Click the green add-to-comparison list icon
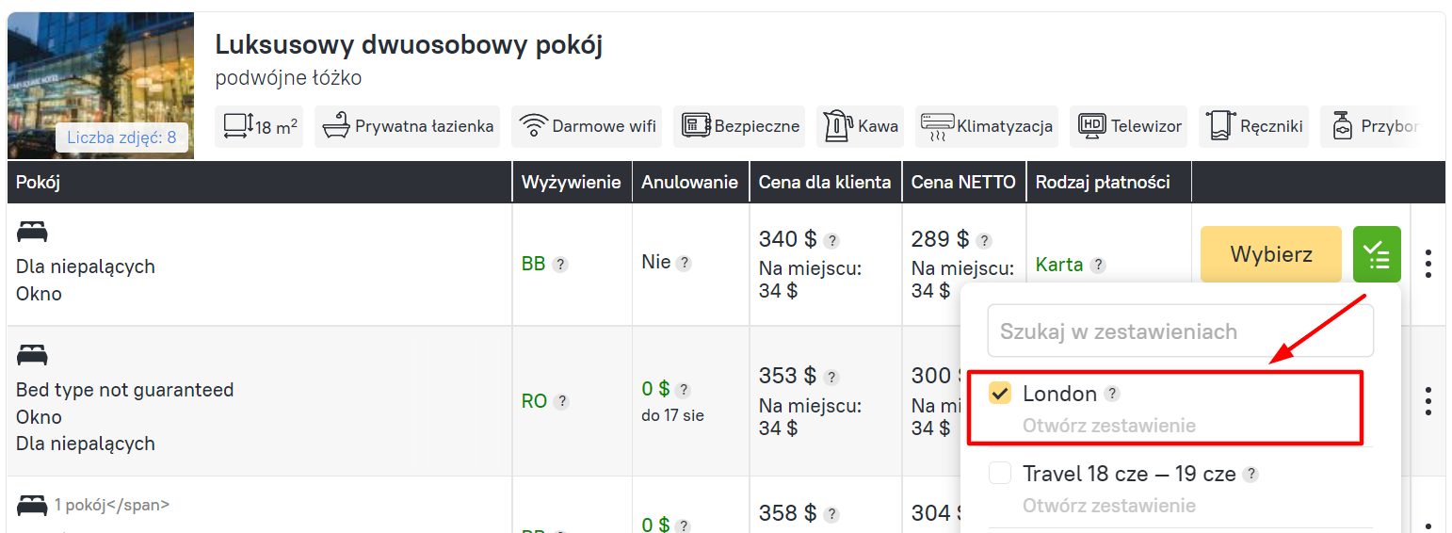 pyautogui.click(x=1377, y=254)
